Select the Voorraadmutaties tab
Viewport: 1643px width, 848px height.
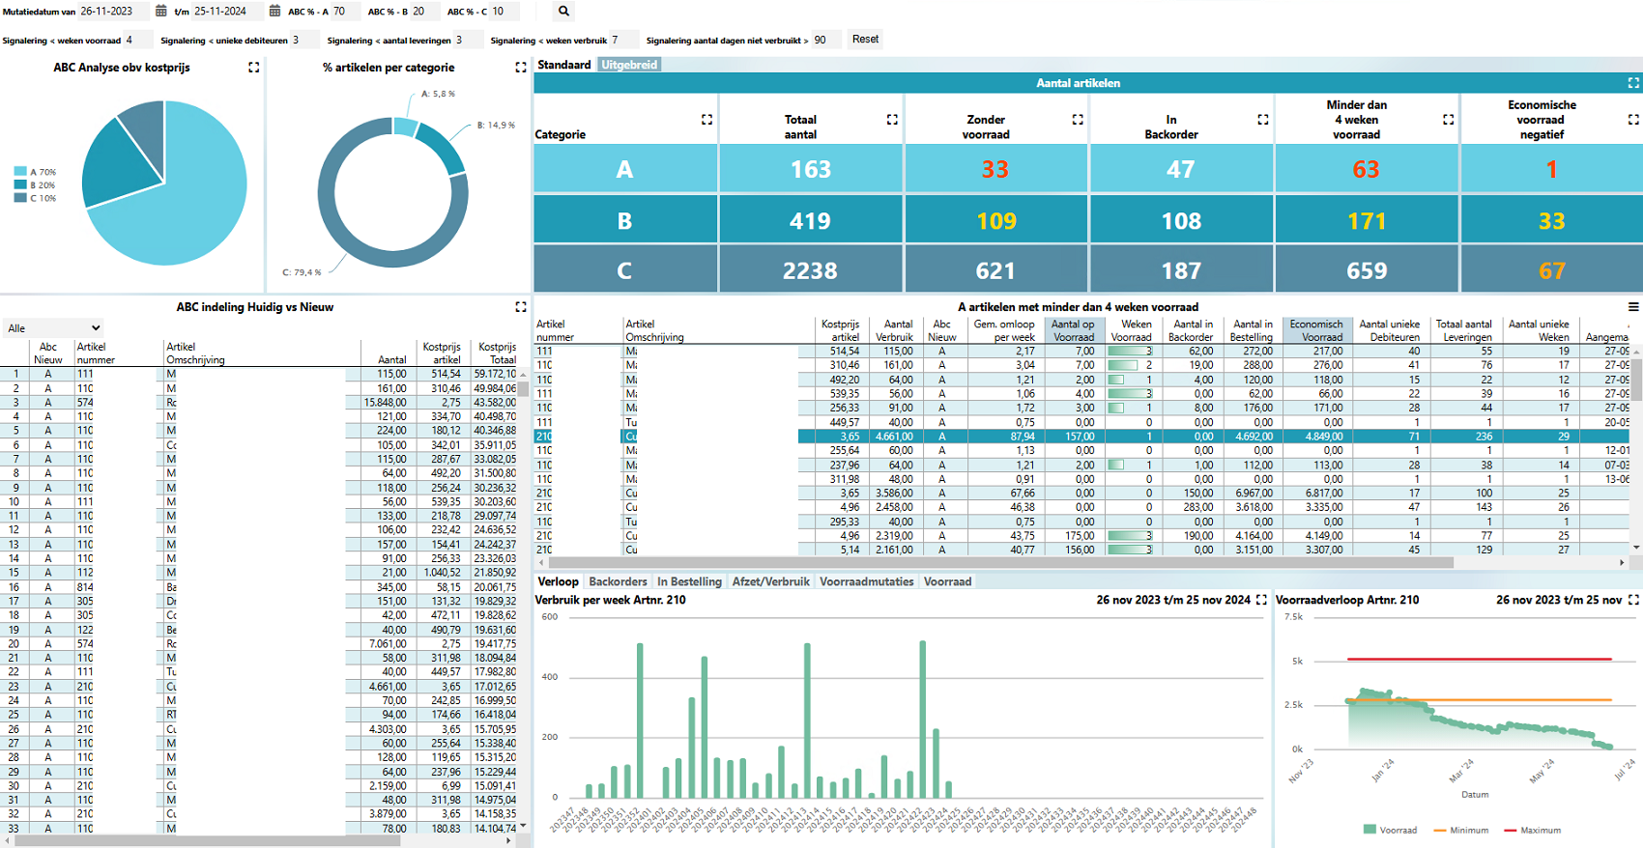[x=866, y=581]
